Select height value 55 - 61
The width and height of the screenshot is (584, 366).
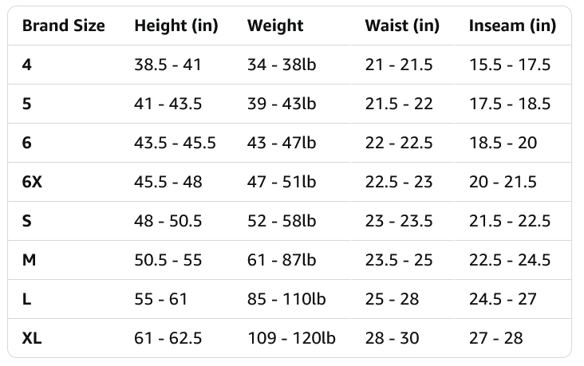tap(160, 299)
